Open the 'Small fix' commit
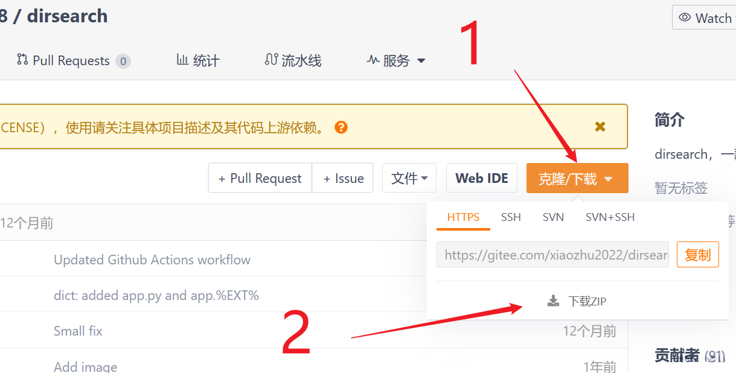 tap(78, 331)
